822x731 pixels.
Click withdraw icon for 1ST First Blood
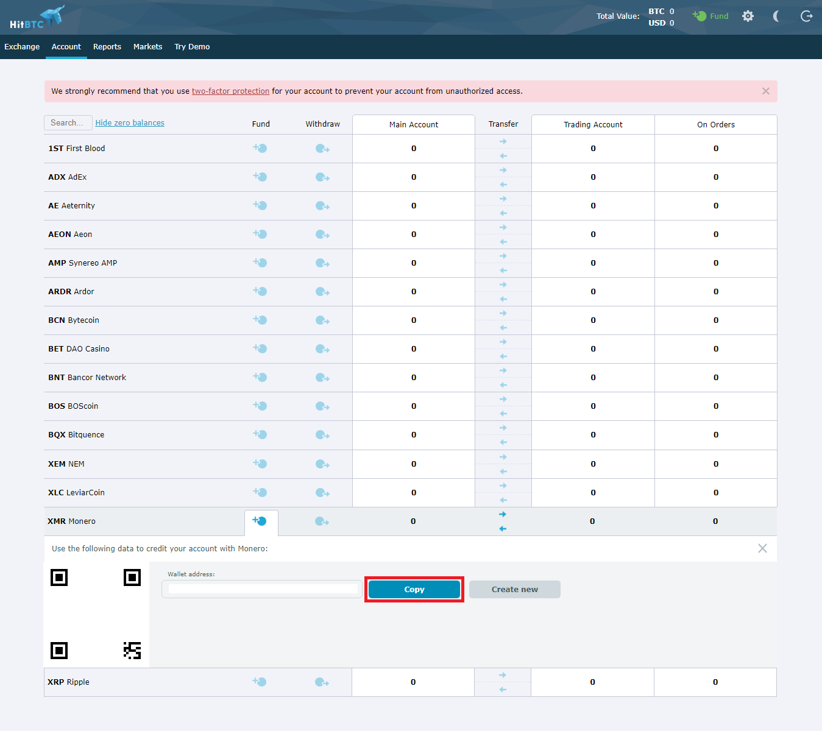tap(322, 149)
